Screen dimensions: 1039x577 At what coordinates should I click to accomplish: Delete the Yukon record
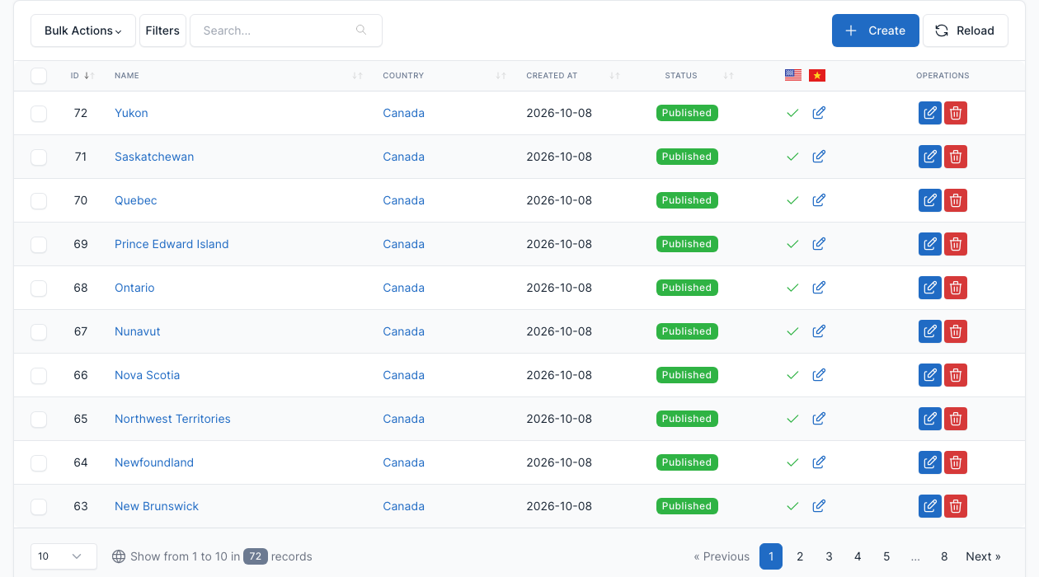coord(956,113)
